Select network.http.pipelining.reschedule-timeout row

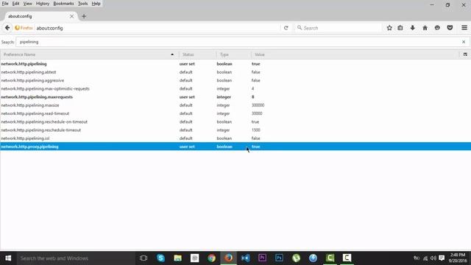click(x=235, y=130)
